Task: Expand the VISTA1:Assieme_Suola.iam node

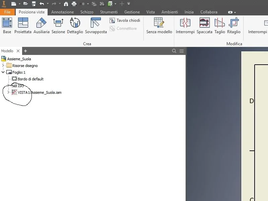Action: (8, 92)
